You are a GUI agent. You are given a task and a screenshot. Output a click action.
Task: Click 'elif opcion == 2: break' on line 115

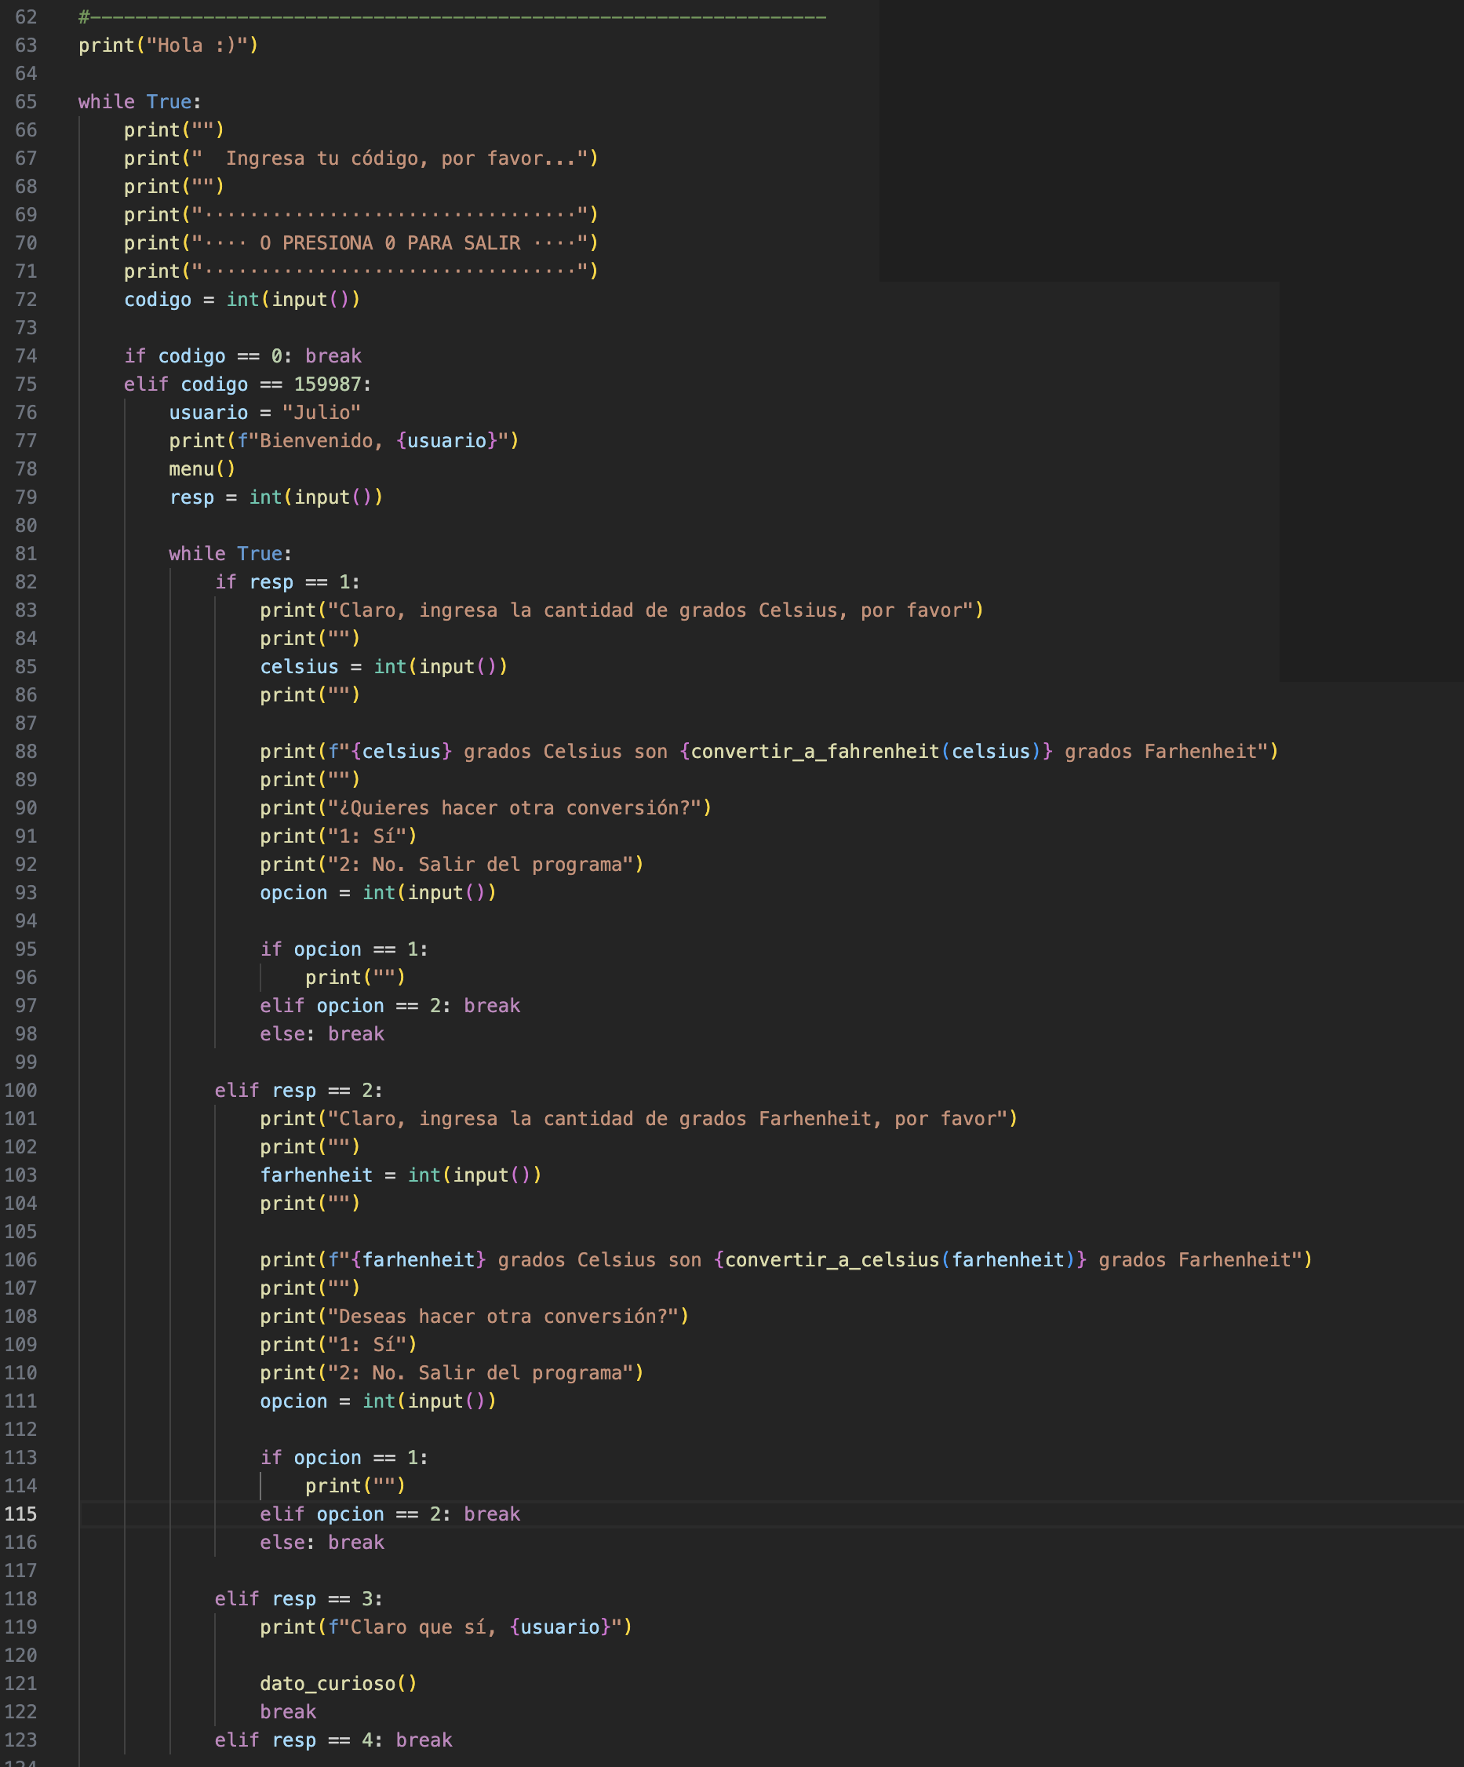390,1514
